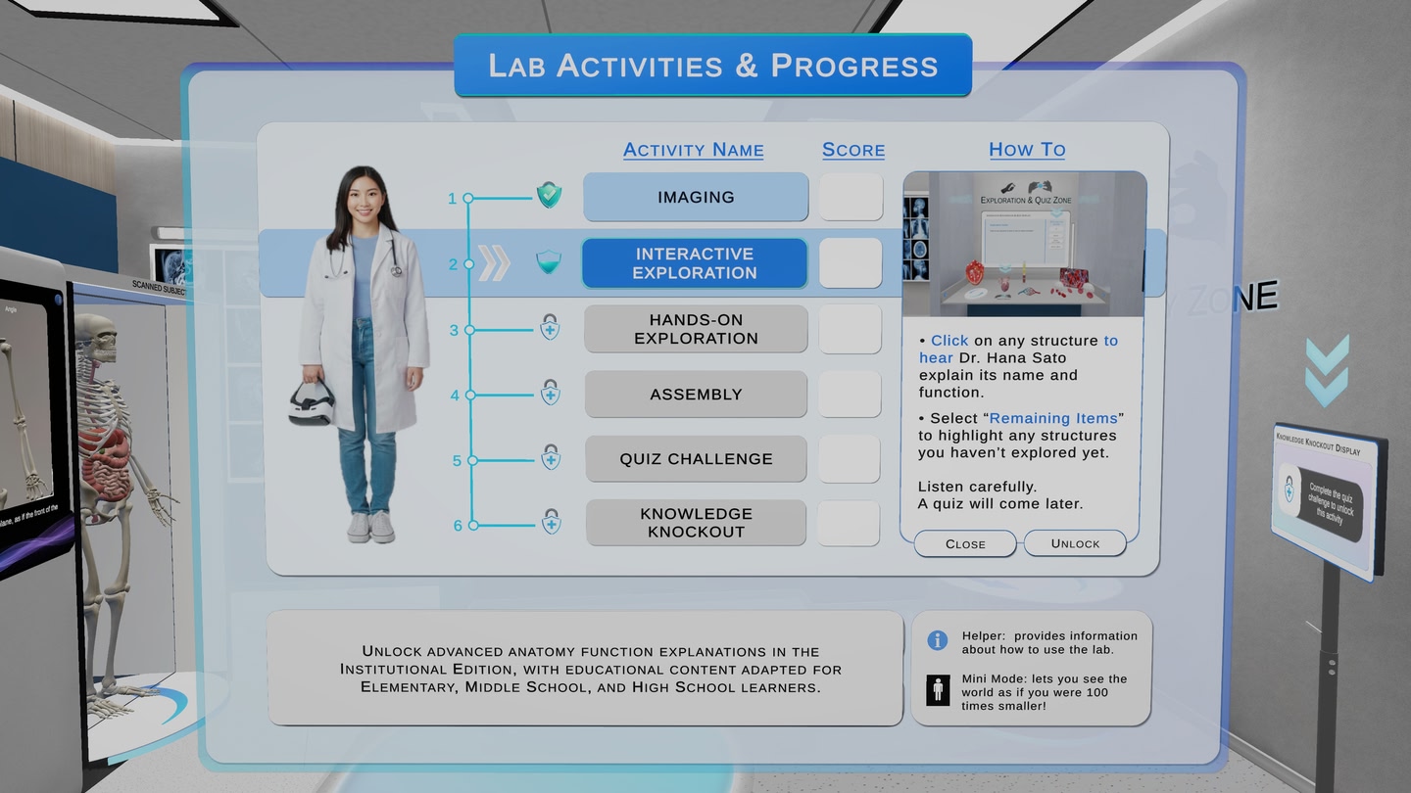Click the How To preview thumbnail image
The image size is (1411, 793).
coord(1023,245)
